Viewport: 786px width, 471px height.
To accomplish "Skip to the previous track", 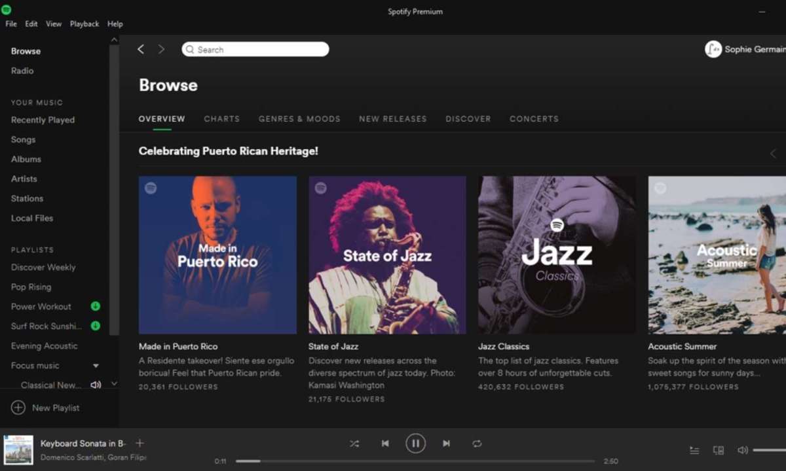I will tap(385, 444).
